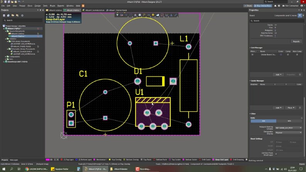Click the Move (cross) tool in the active bar
The height and width of the screenshot is (172, 306).
tap(126, 15)
